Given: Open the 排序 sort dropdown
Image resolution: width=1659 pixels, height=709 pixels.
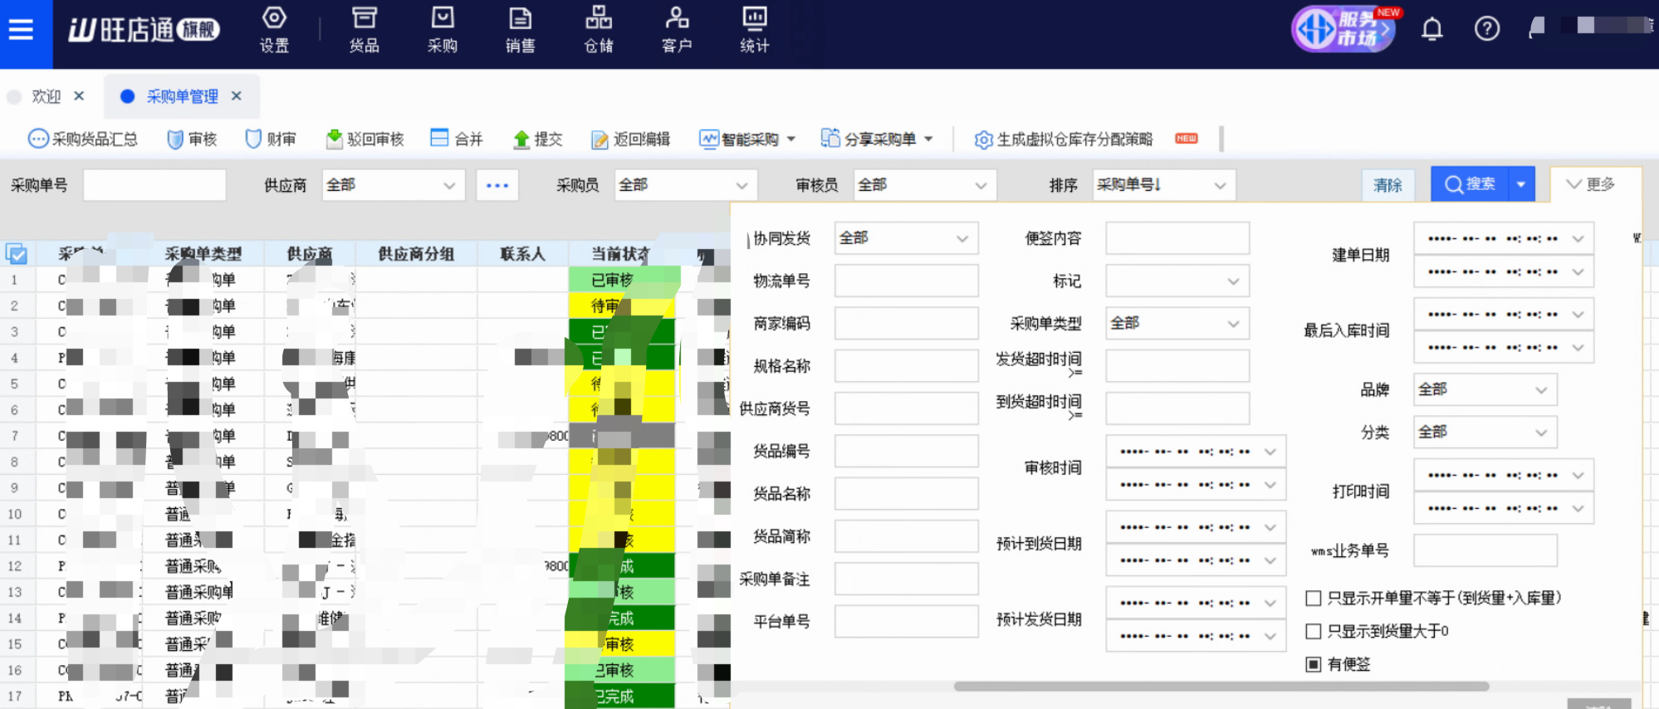Looking at the screenshot, I should click(x=1162, y=185).
